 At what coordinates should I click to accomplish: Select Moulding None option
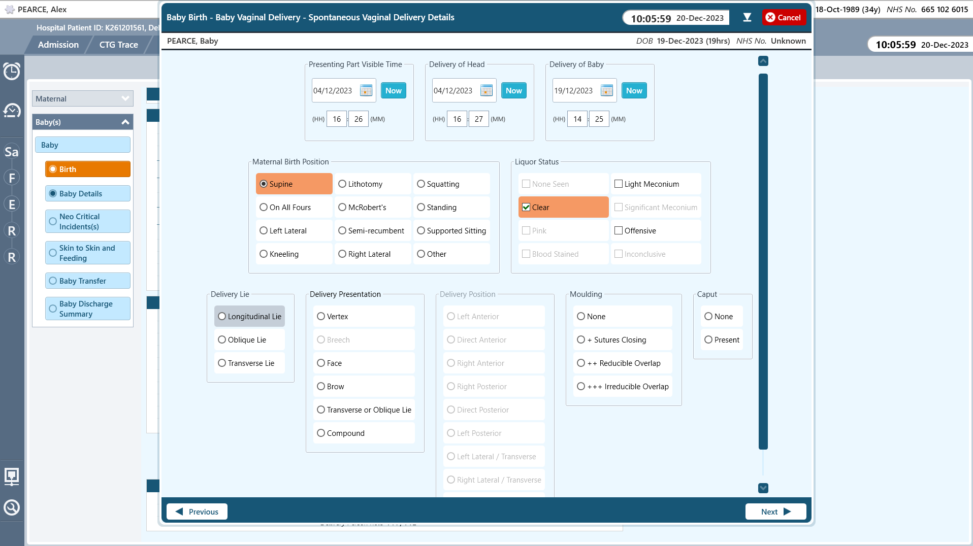[x=623, y=316]
